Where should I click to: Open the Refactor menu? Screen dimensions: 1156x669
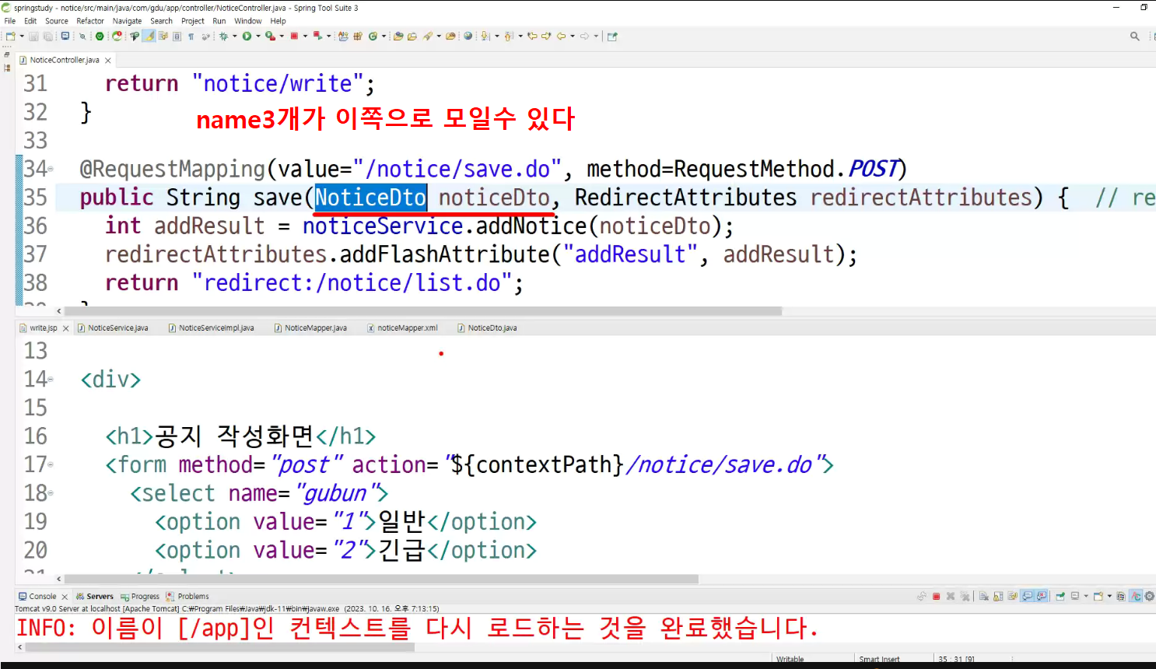pos(90,21)
